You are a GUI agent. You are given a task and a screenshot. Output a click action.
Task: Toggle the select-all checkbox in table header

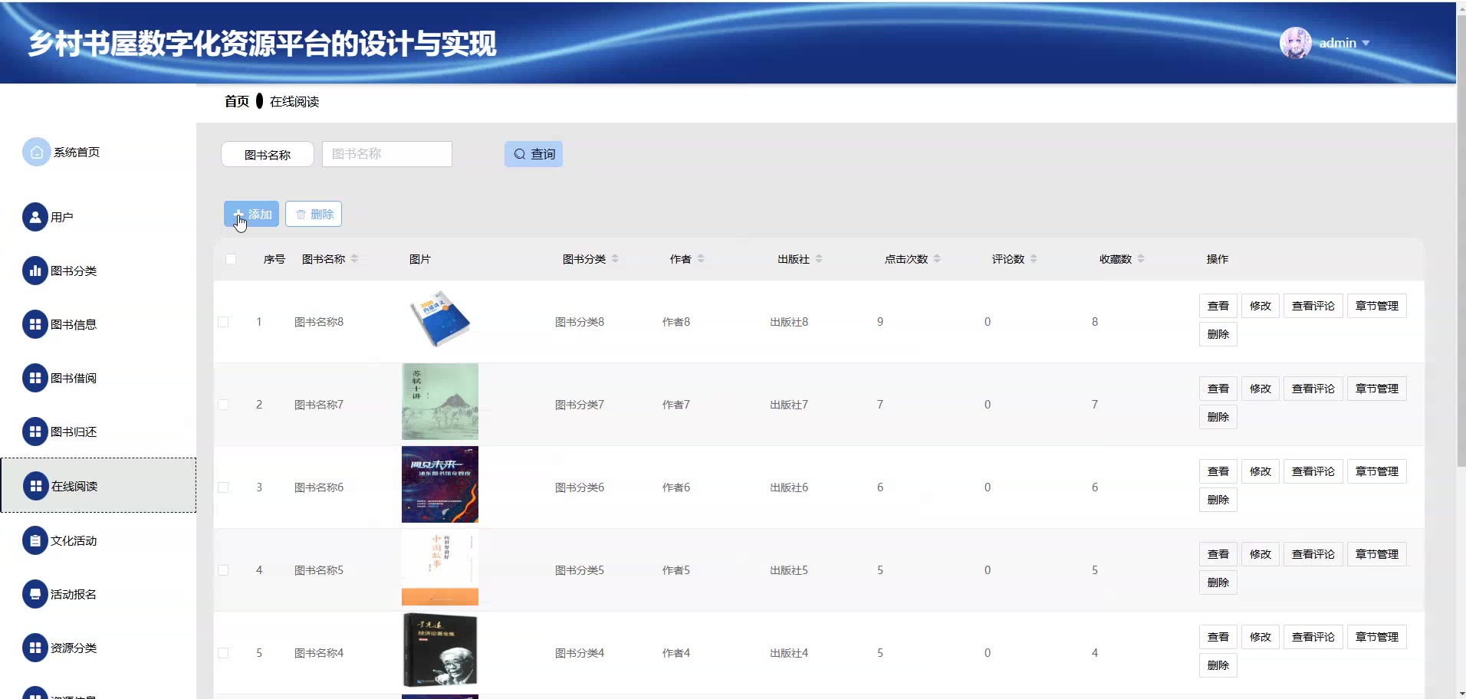point(231,259)
